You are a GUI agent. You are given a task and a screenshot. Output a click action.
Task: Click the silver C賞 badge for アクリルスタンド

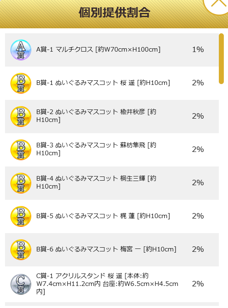click(21, 284)
